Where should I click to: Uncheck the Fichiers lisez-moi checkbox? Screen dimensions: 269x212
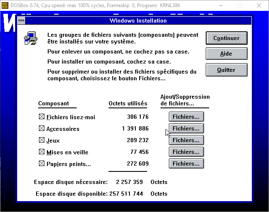[x=41, y=117]
